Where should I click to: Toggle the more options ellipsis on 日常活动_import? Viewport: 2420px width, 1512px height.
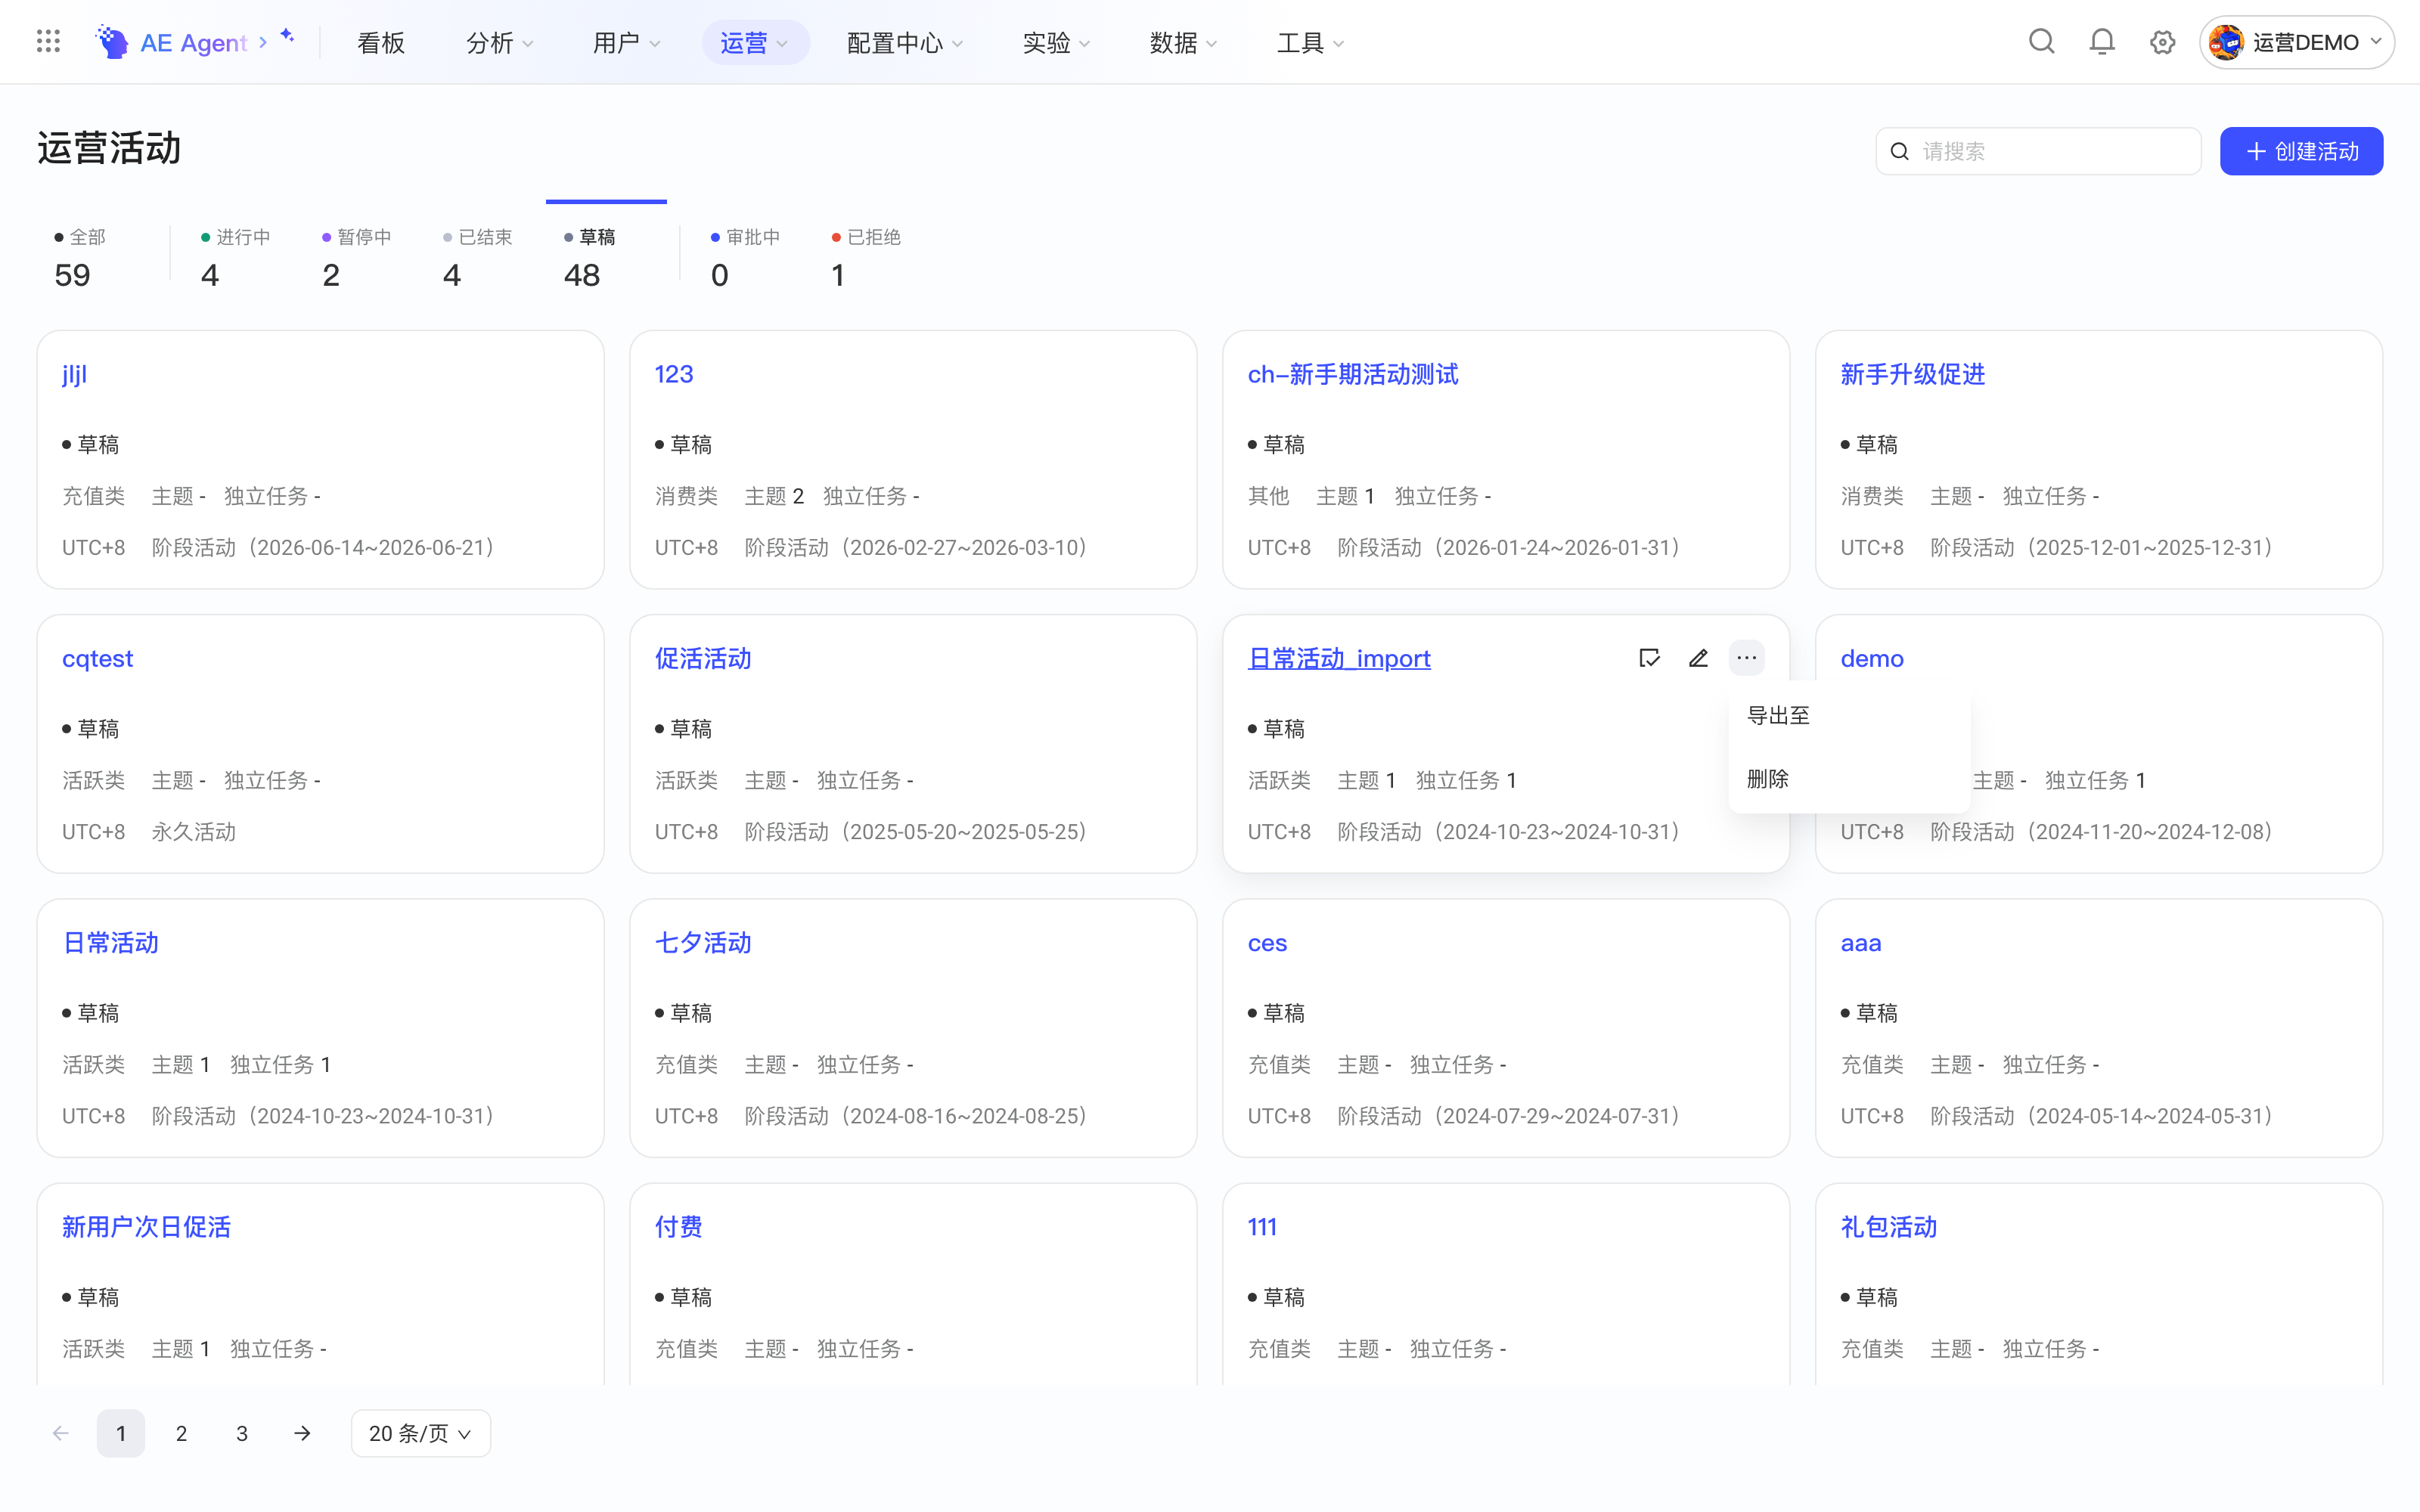point(1746,658)
